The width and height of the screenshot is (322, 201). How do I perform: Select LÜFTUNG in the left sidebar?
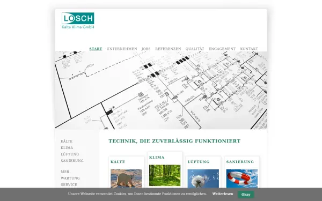(70, 154)
